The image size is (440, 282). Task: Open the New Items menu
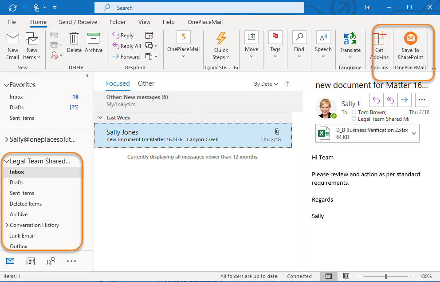(31, 46)
